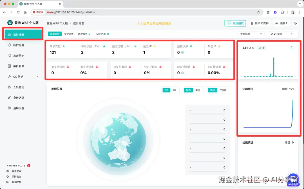
Task: Click the 请求次数 person icon
Action: click(x=64, y=46)
